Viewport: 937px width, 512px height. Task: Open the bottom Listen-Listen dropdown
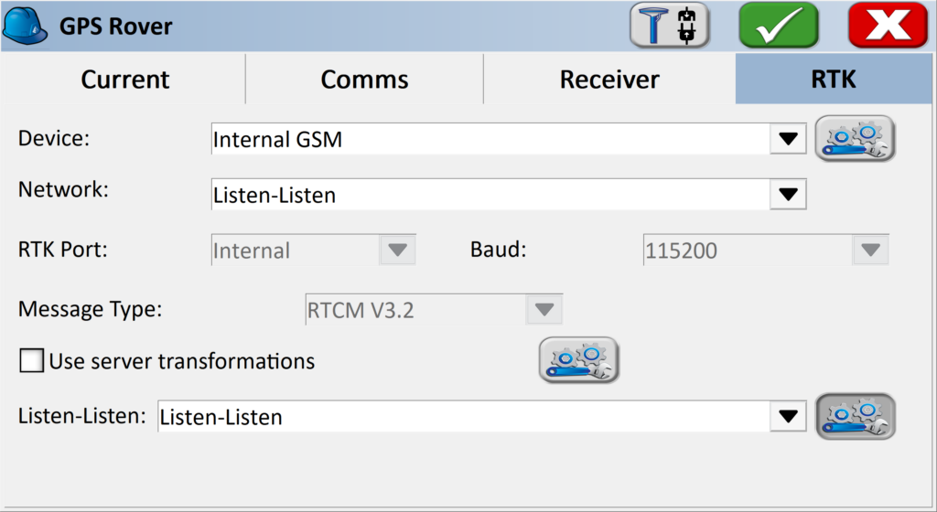pos(787,417)
